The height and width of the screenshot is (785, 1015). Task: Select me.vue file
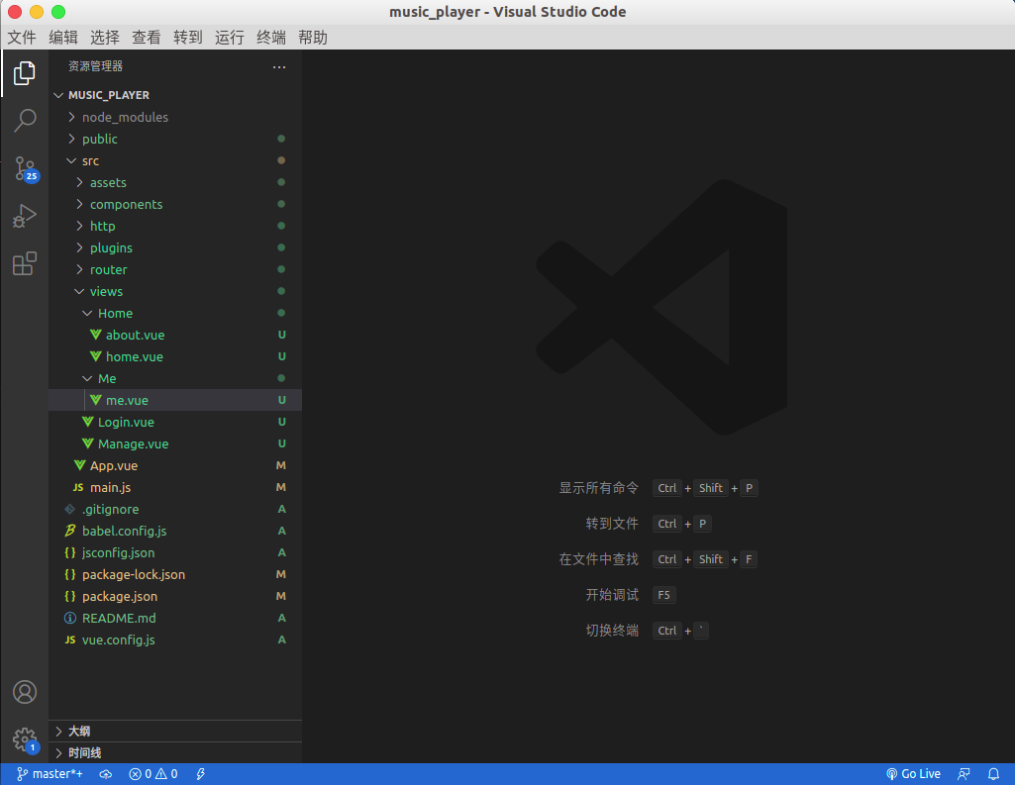click(175, 400)
